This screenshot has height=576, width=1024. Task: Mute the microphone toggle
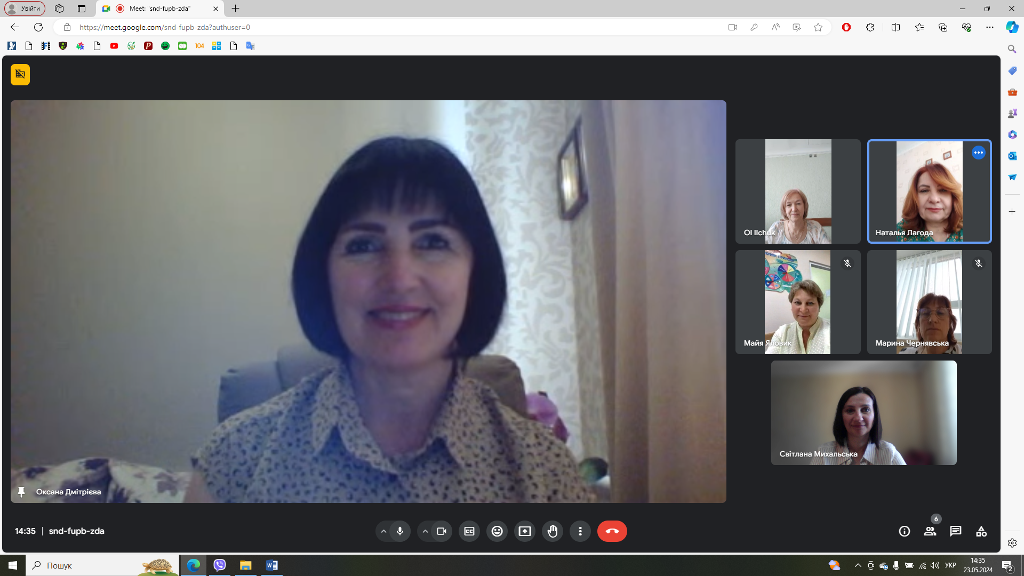click(x=400, y=531)
